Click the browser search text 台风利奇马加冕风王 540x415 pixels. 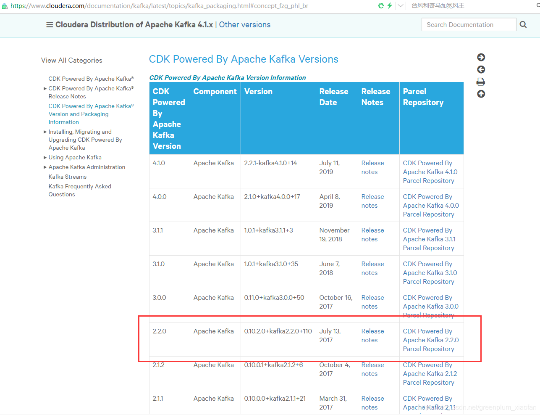point(438,5)
